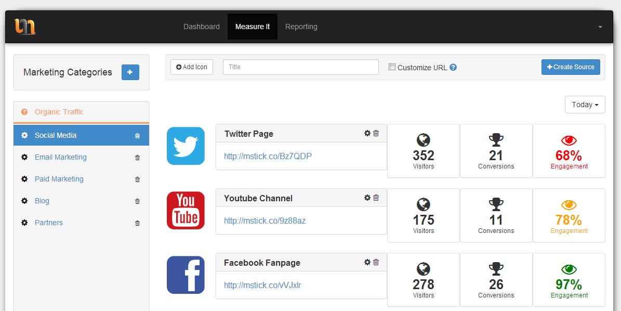
Task: Click the Customize URL help question icon
Action: pyautogui.click(x=453, y=67)
